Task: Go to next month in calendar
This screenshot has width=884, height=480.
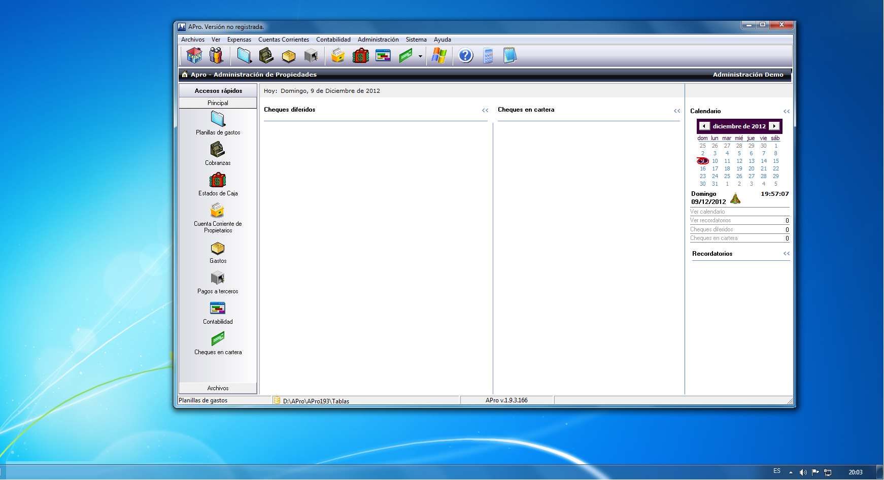Action: [x=774, y=126]
